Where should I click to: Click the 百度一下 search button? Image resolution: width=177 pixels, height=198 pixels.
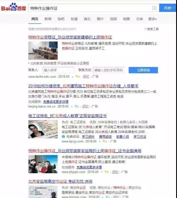[x=168, y=8]
